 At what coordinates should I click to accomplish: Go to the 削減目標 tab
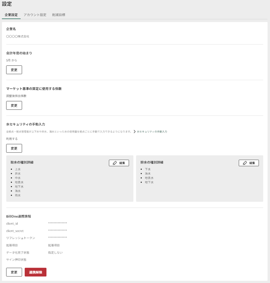coord(58,15)
